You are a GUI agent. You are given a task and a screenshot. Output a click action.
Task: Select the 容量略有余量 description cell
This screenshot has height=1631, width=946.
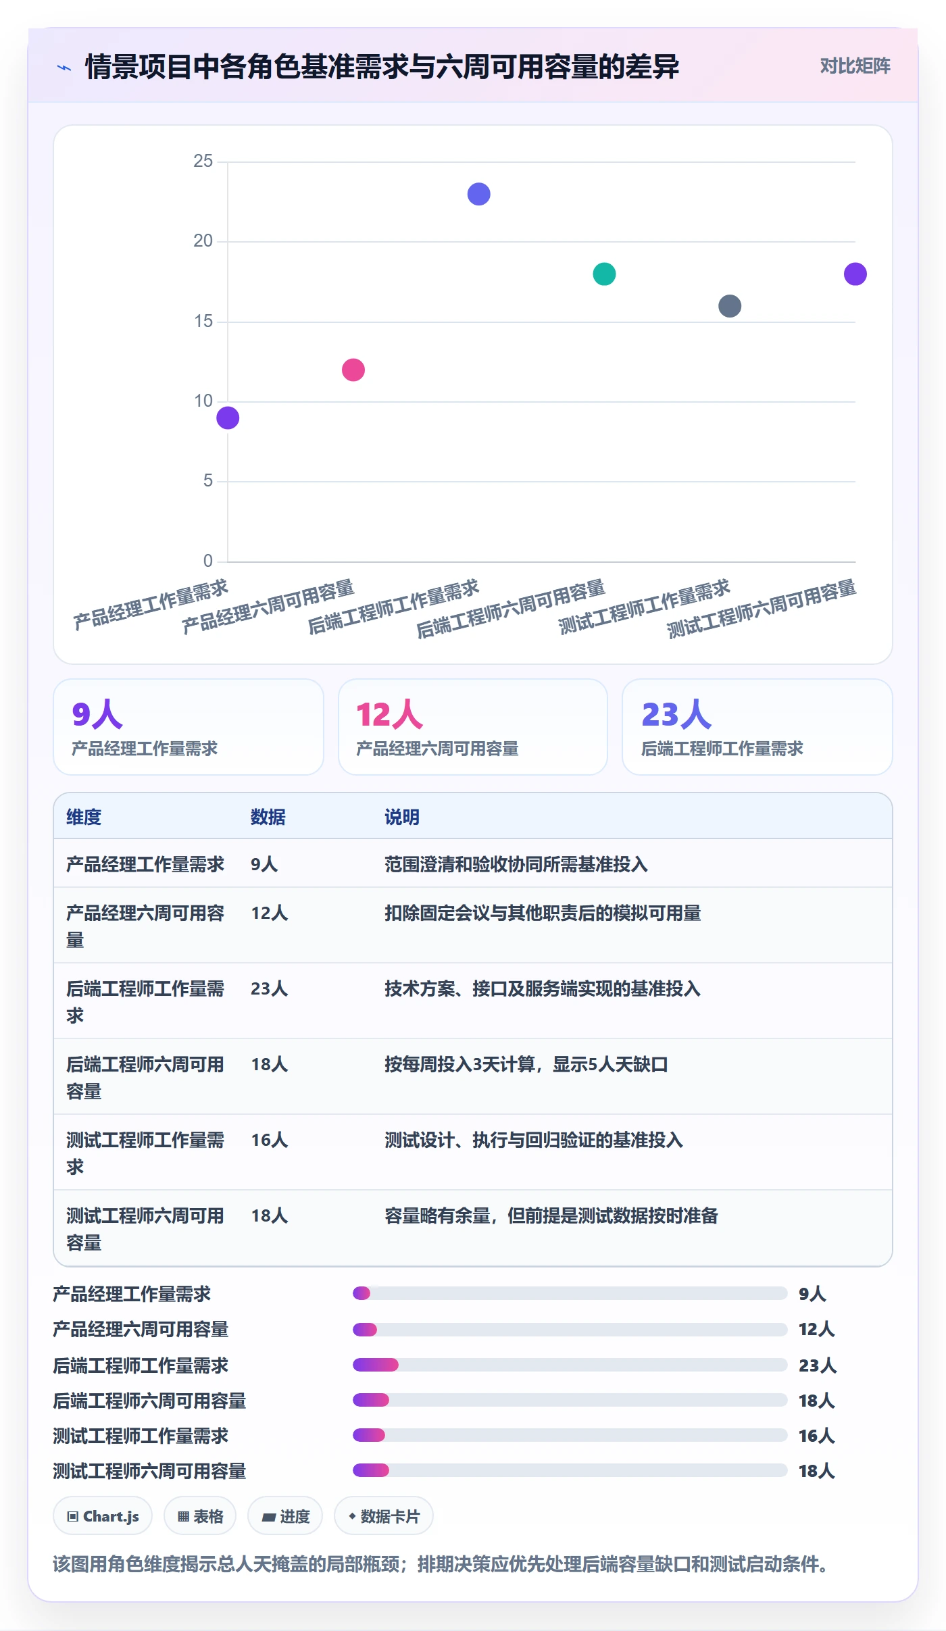[x=551, y=1215]
